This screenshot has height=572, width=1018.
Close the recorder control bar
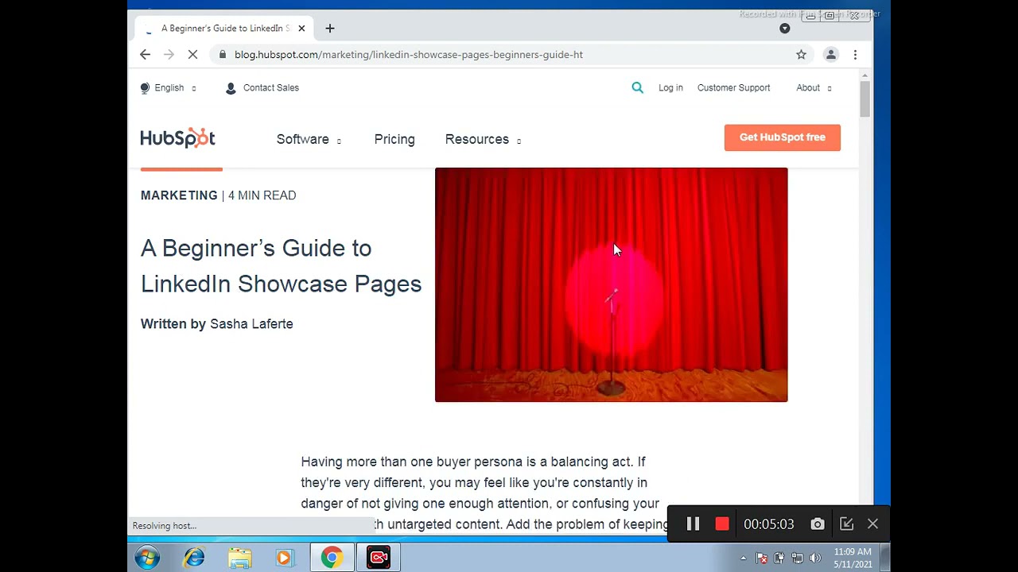point(872,524)
